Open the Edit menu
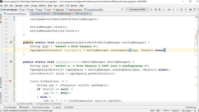This screenshot has height=112, width=199. [6, 6]
